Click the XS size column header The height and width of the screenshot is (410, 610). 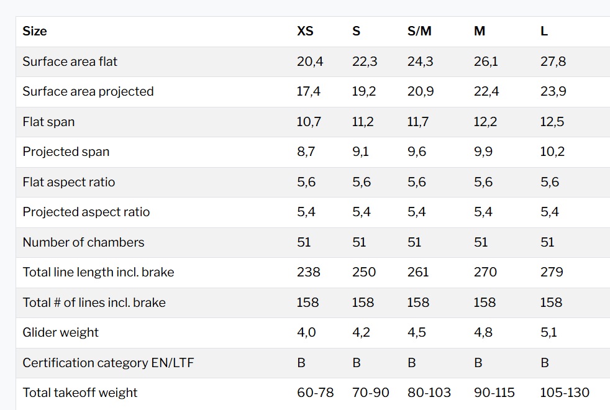pos(305,31)
